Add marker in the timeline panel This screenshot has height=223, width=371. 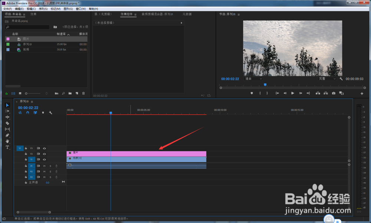point(43,113)
